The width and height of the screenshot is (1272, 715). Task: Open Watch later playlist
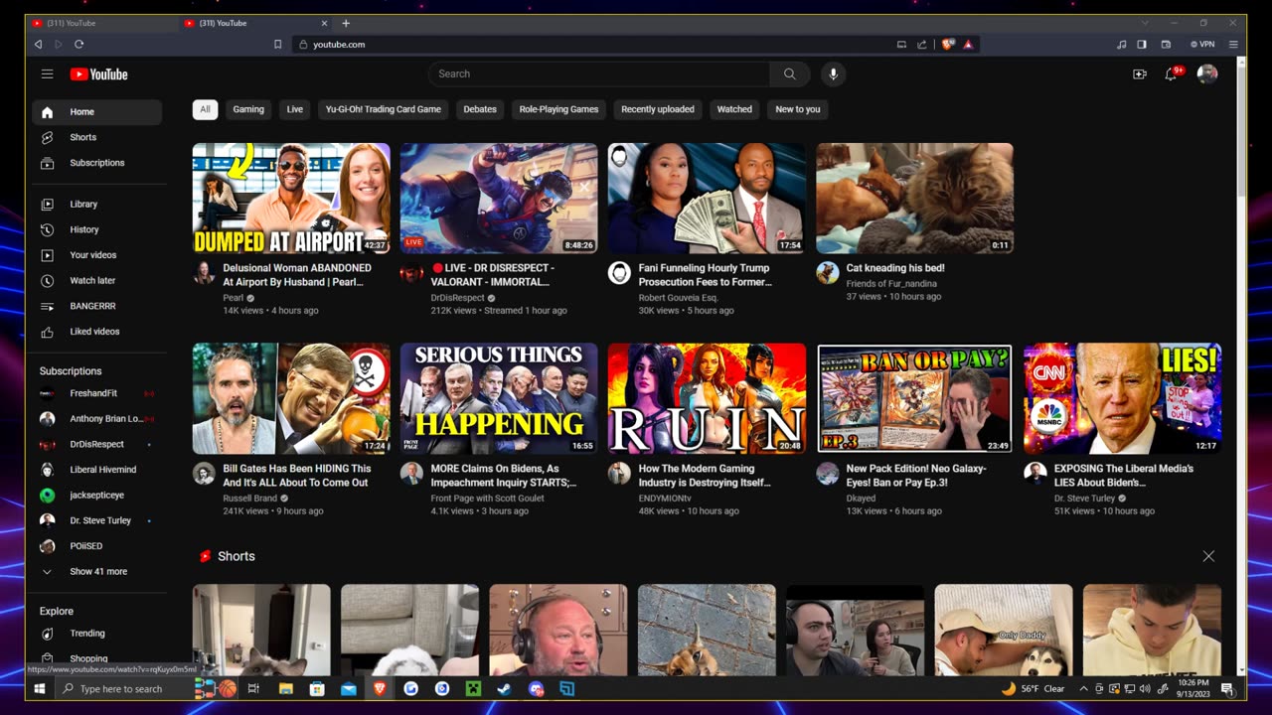(x=96, y=281)
